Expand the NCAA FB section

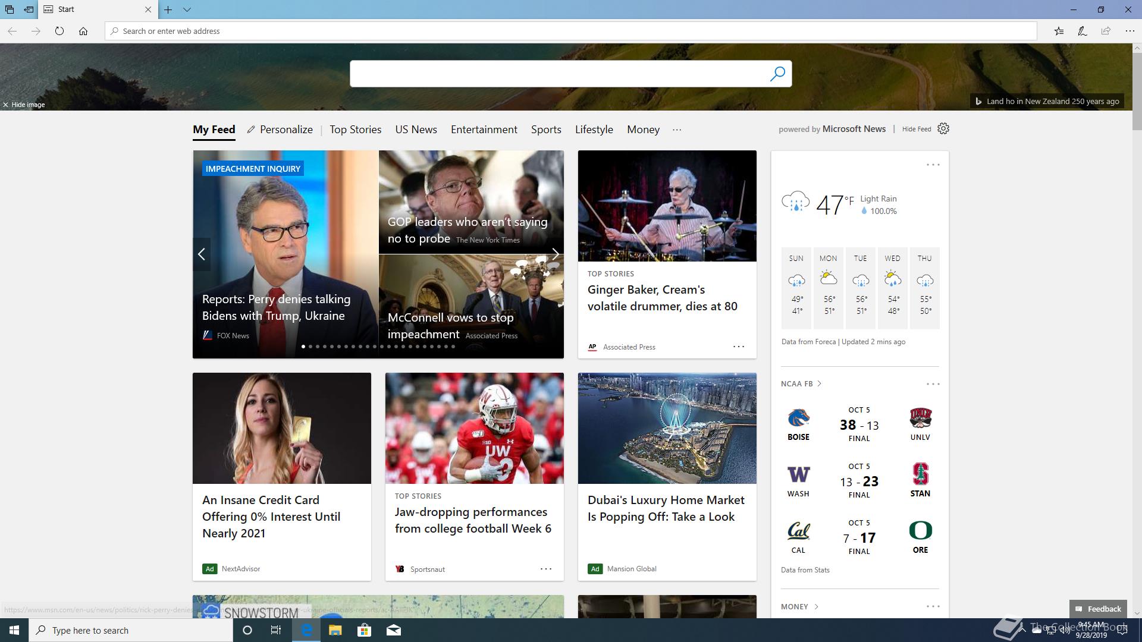tap(801, 384)
